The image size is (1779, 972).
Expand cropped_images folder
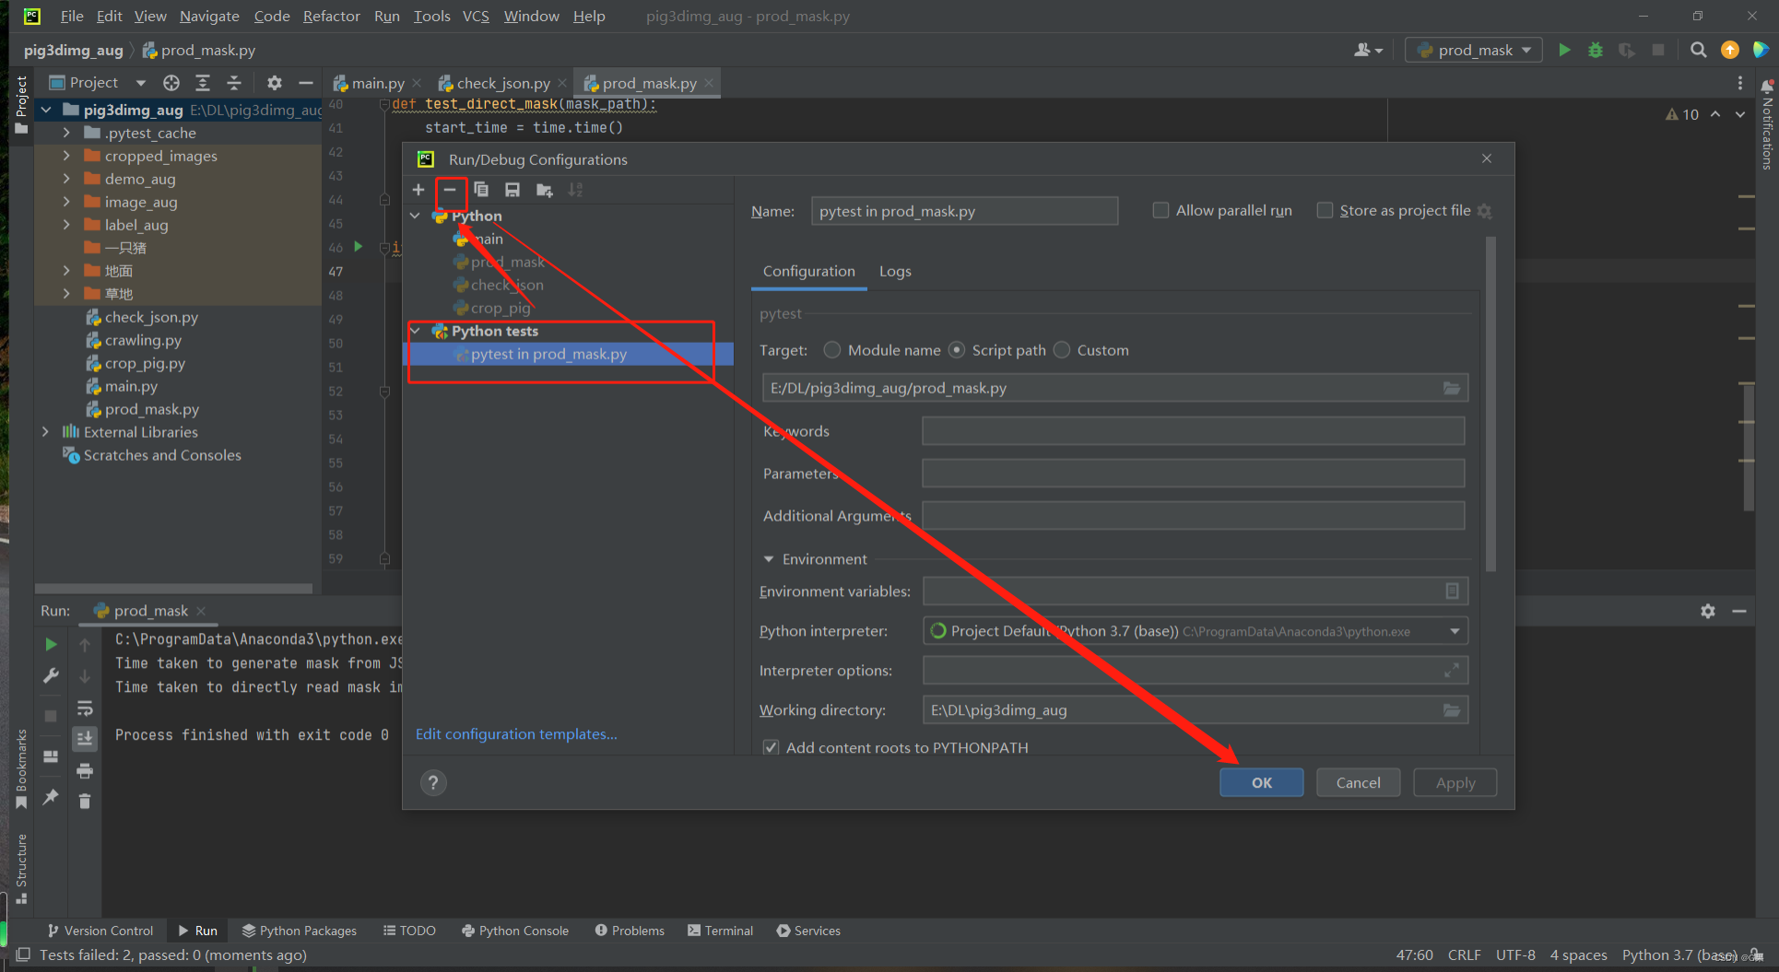coord(66,156)
